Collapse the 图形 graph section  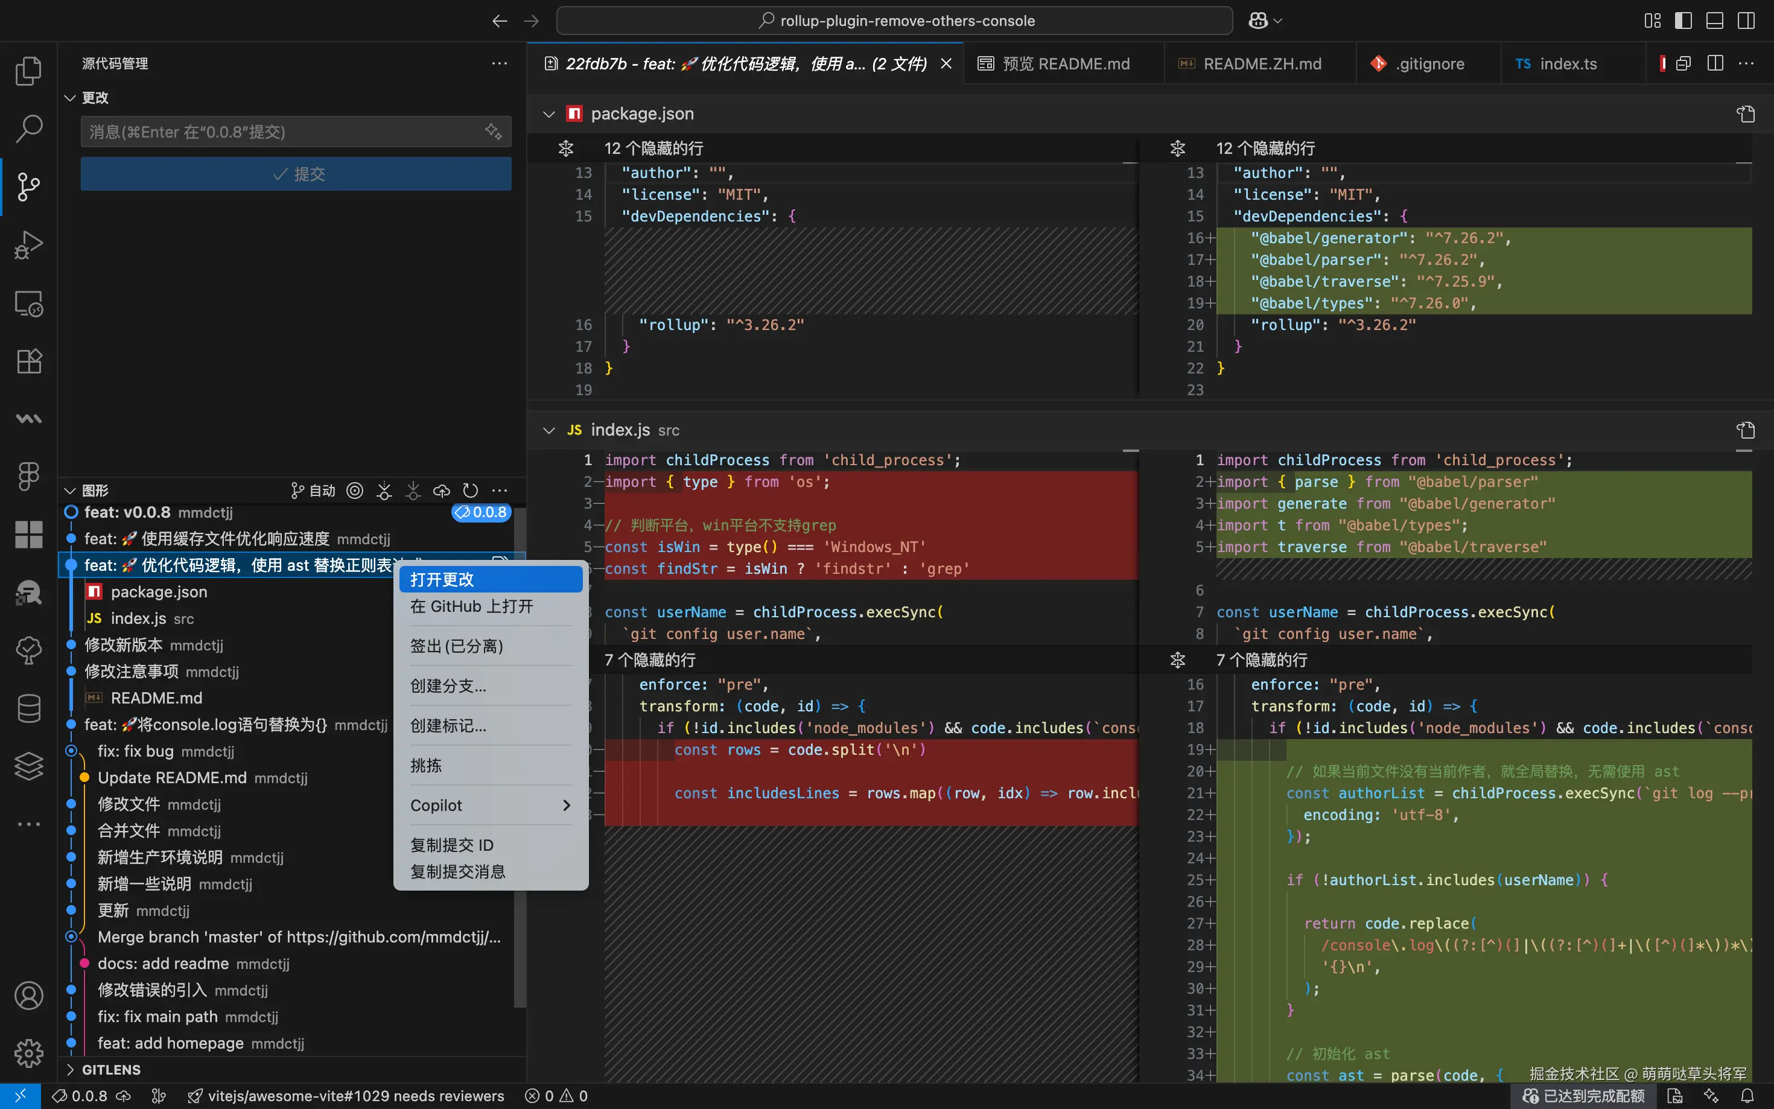[x=71, y=491]
